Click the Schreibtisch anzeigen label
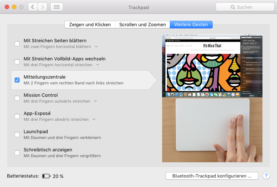The width and height of the screenshot is (277, 187). (48, 150)
